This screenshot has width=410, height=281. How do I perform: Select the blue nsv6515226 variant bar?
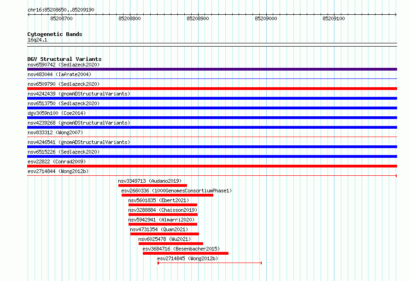pos(212,156)
